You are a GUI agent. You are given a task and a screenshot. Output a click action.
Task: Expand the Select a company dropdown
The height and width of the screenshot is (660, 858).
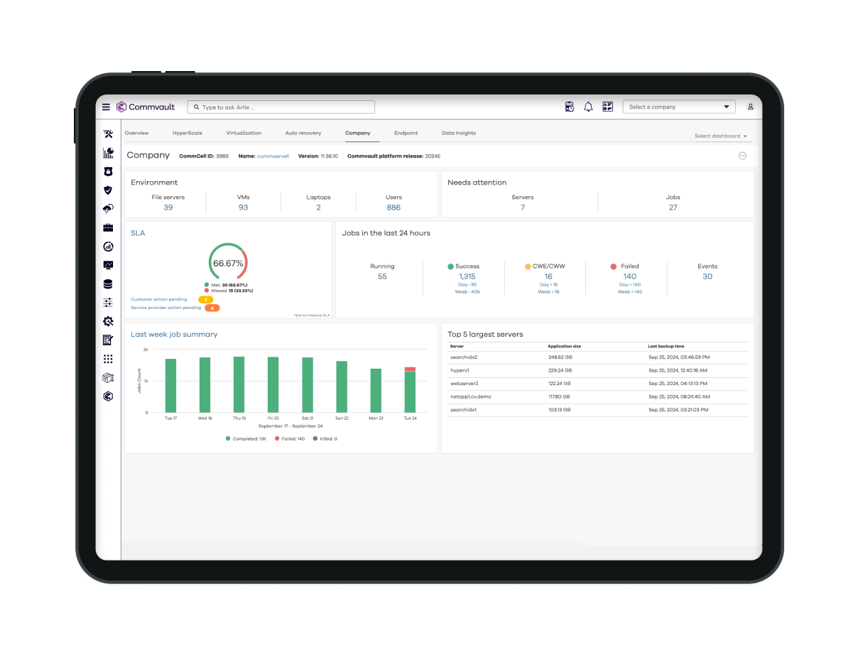[678, 107]
